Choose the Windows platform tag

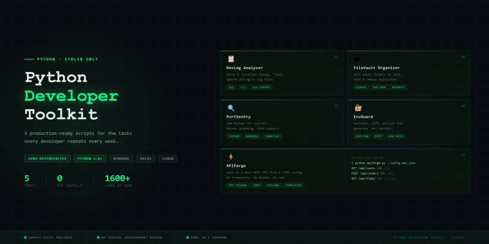(121, 159)
